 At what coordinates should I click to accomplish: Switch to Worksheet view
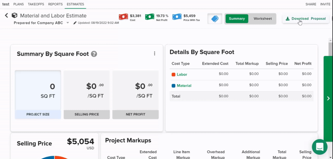click(262, 19)
